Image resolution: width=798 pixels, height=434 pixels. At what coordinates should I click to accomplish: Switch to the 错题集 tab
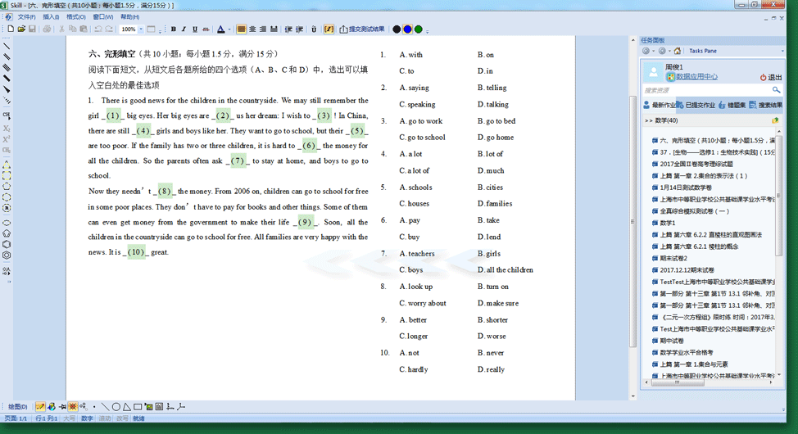(735, 105)
